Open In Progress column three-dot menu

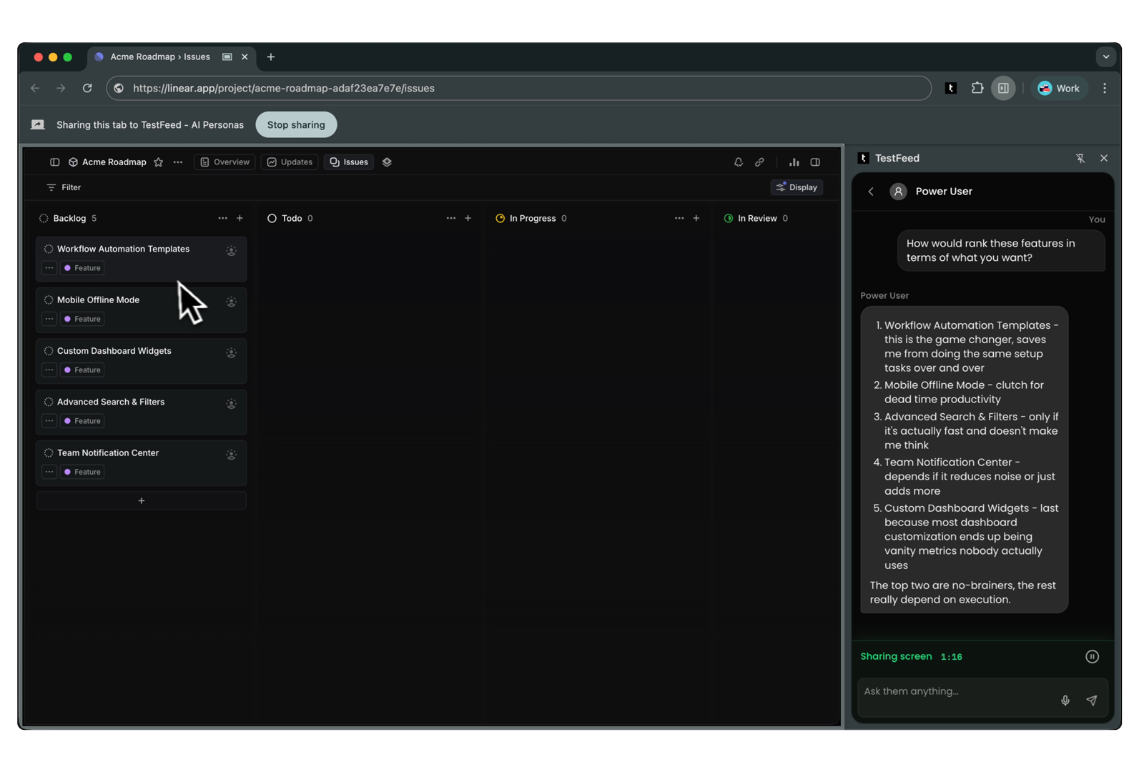(x=679, y=218)
